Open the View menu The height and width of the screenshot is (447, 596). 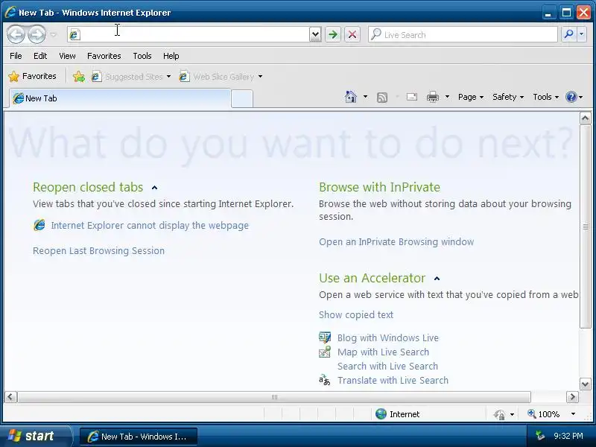click(67, 56)
